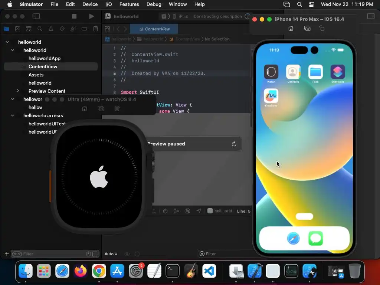Collapse the helloworld group folder

[12, 50]
